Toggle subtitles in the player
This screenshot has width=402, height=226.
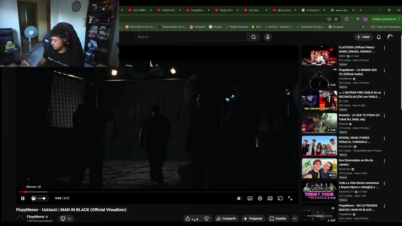250,198
